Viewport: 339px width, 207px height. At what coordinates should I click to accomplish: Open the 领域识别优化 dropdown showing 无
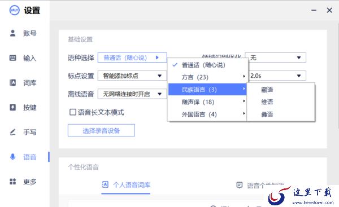click(275, 58)
